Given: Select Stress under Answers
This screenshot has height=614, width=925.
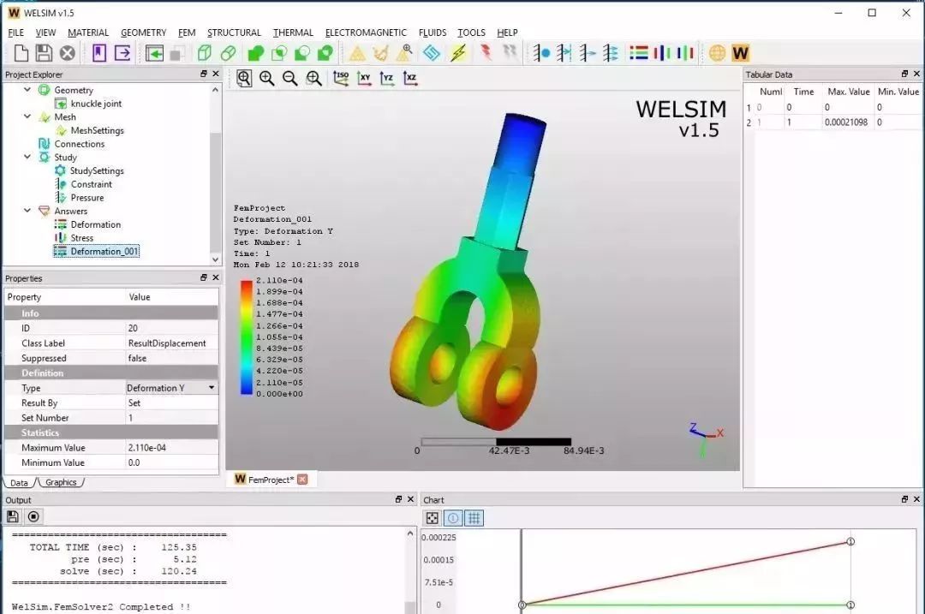Looking at the screenshot, I should coord(82,238).
